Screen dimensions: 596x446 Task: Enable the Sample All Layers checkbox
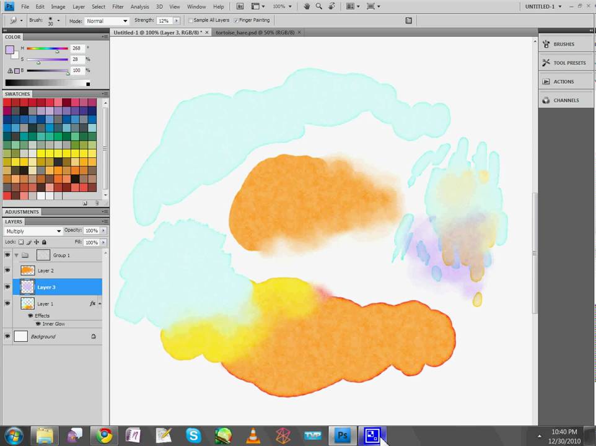[191, 20]
